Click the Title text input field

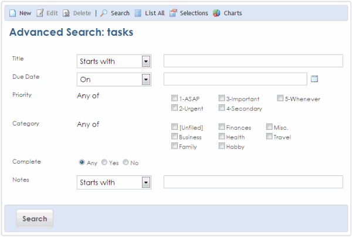(253, 61)
